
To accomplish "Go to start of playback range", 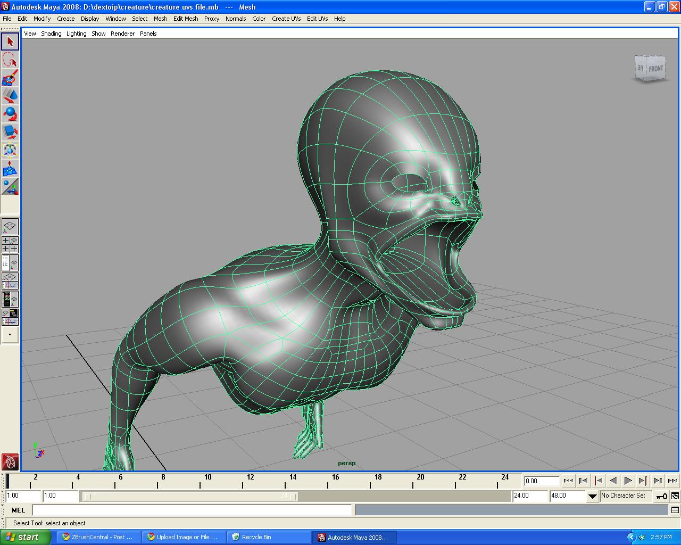I will coord(568,481).
